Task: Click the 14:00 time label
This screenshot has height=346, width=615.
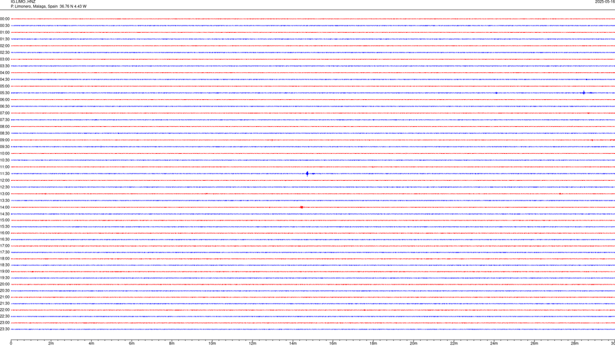Action: tap(4, 207)
